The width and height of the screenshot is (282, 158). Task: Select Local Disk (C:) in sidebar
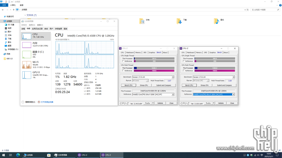click(11, 49)
